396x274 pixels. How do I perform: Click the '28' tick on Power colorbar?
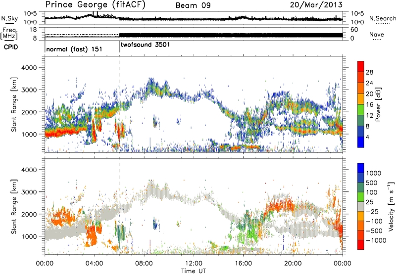click(x=369, y=72)
